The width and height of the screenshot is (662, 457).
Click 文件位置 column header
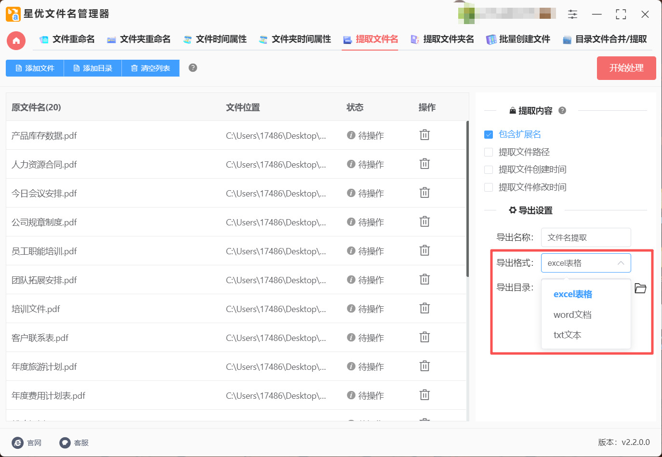click(243, 107)
